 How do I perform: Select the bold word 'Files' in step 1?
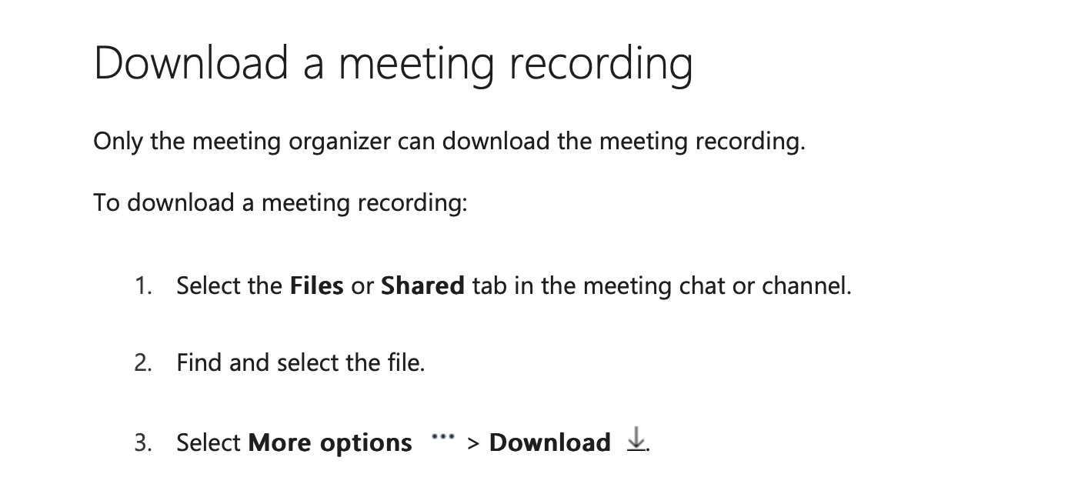[x=316, y=285]
